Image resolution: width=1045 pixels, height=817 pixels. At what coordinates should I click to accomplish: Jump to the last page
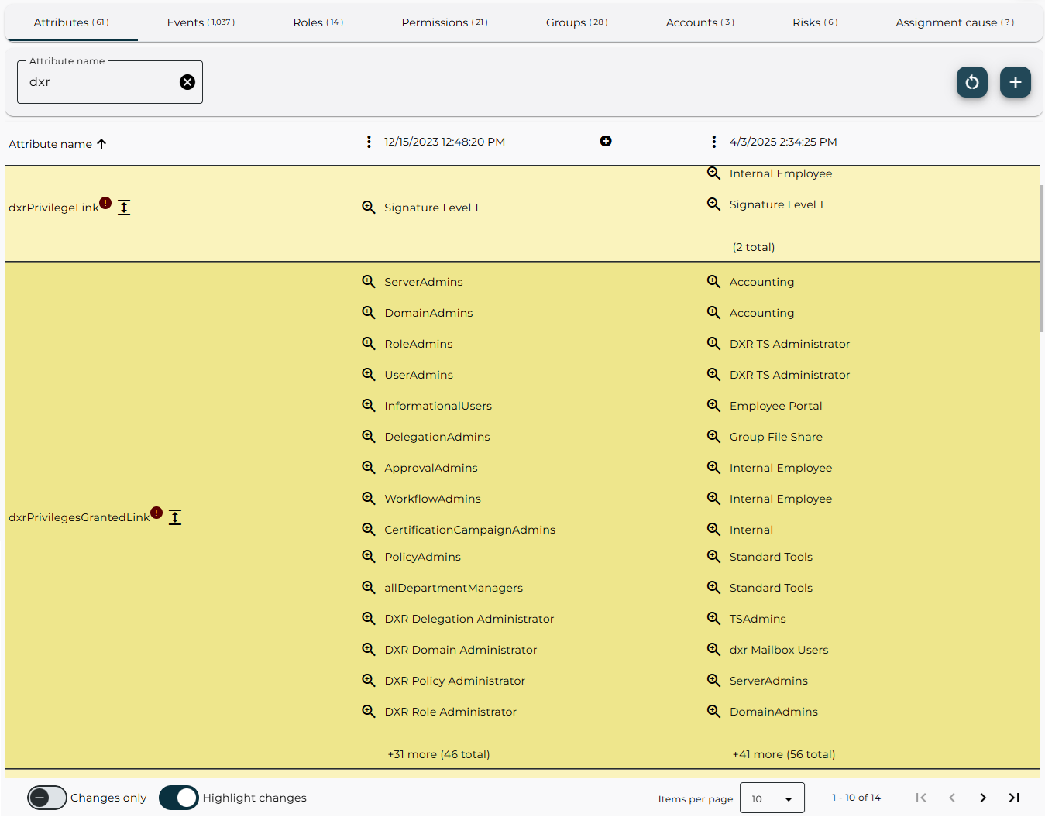coord(1013,798)
